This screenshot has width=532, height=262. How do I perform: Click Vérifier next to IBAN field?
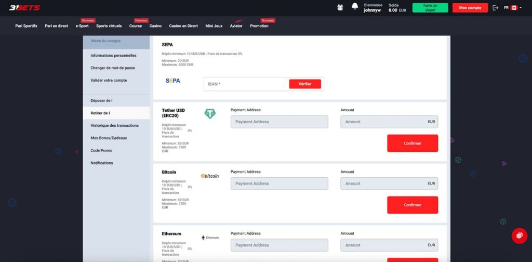[305, 84]
